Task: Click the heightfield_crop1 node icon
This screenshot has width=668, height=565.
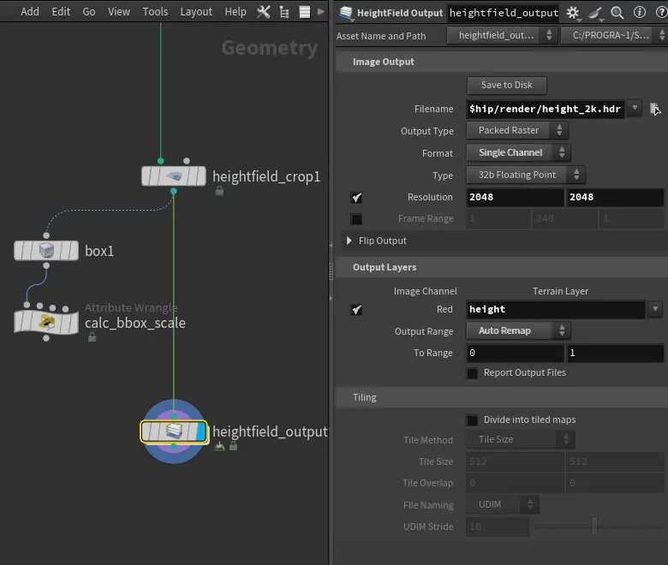Action: coord(174,175)
